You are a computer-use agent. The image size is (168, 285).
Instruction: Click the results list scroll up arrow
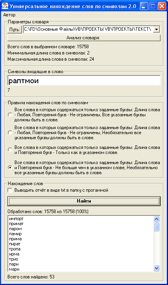point(157,219)
